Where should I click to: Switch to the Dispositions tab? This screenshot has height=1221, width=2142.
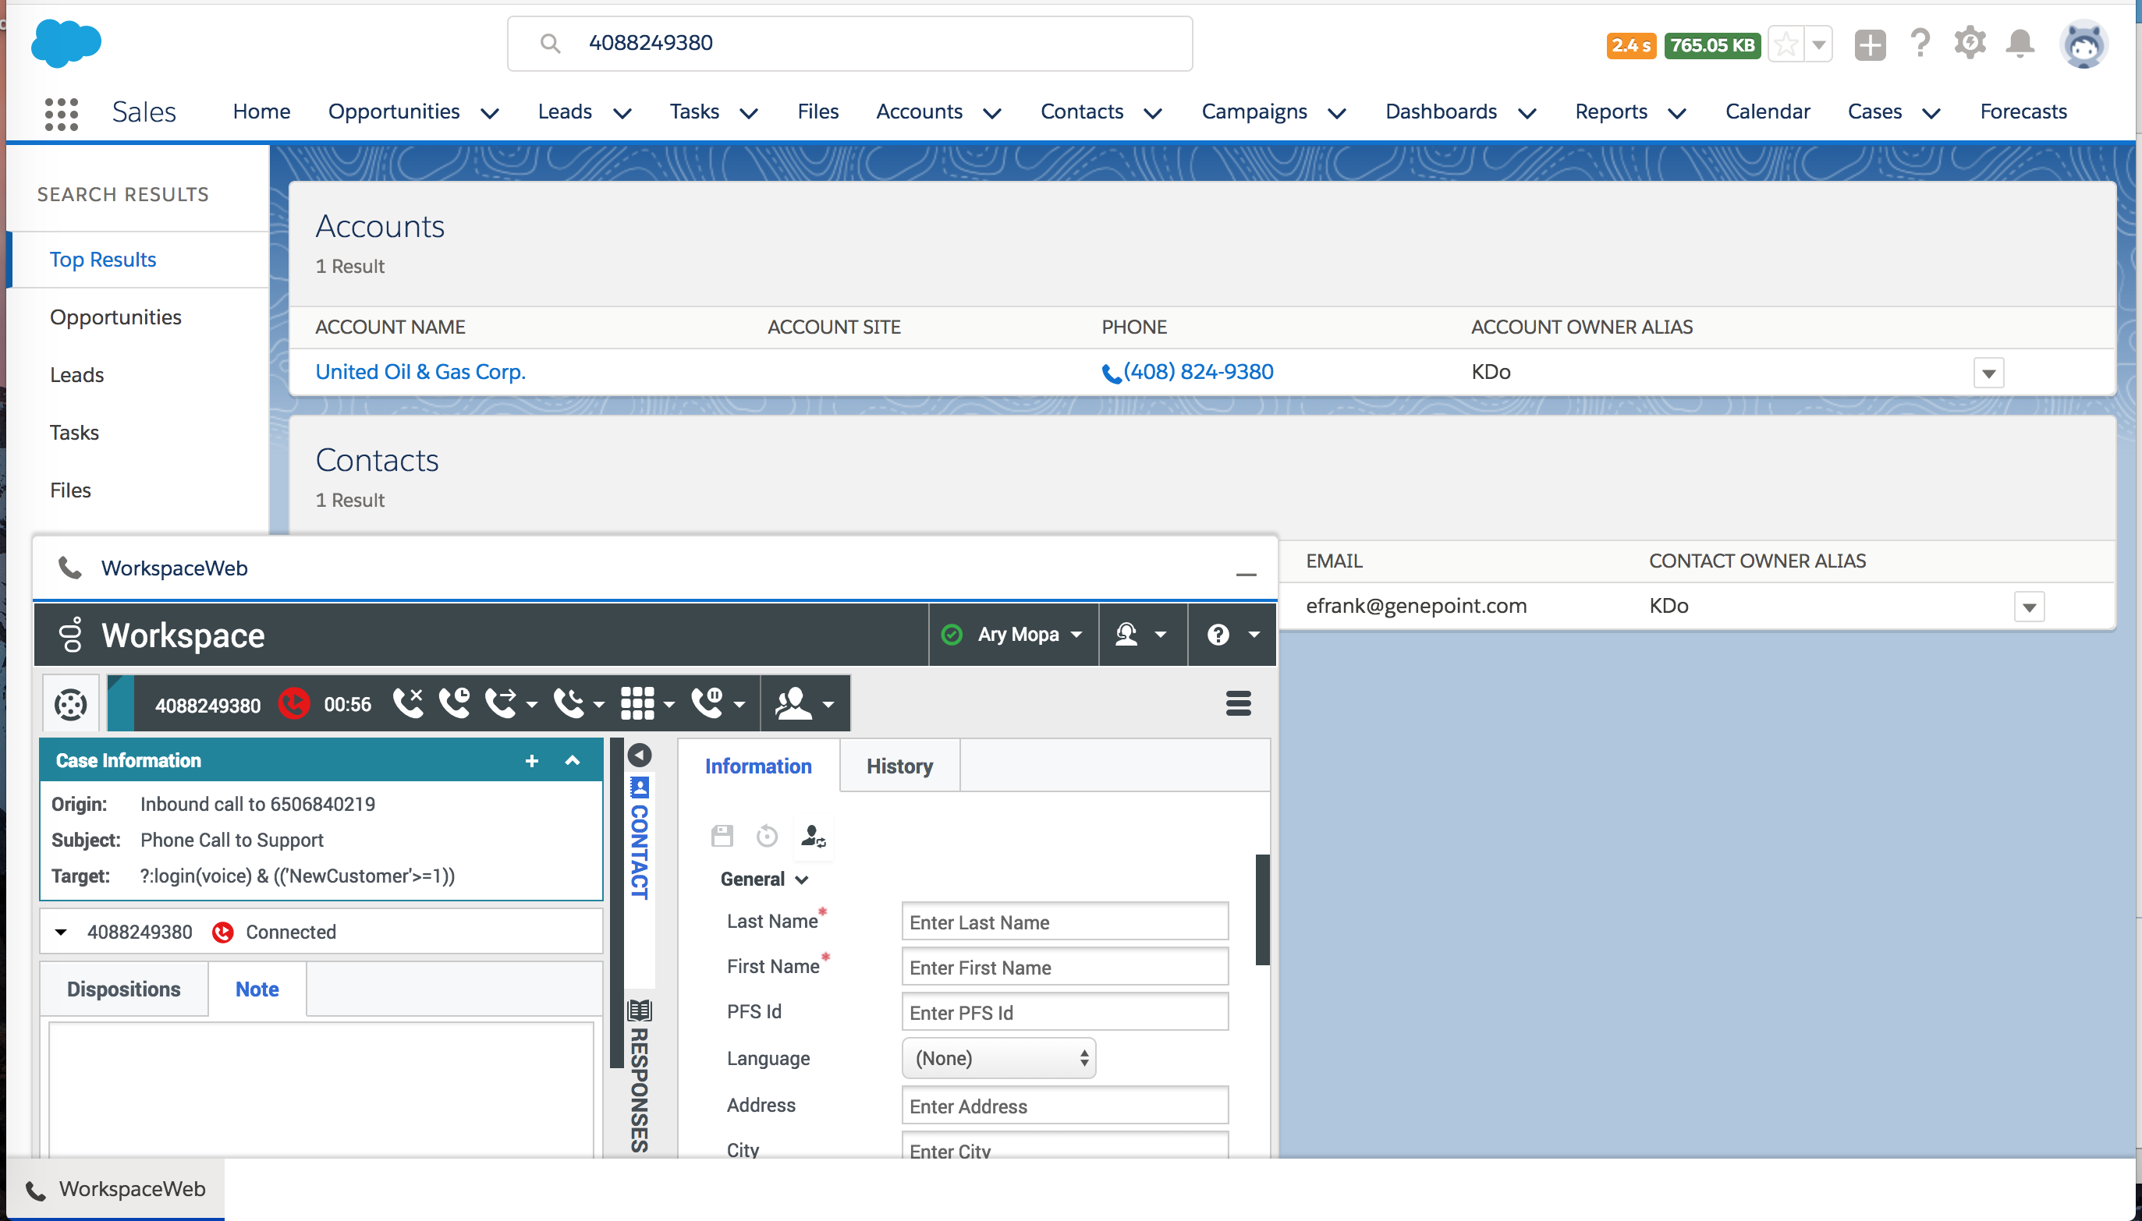[123, 989]
